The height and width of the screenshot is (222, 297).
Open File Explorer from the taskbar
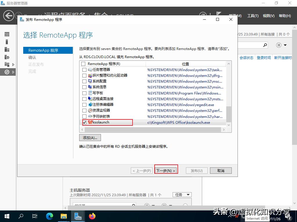pos(64,216)
